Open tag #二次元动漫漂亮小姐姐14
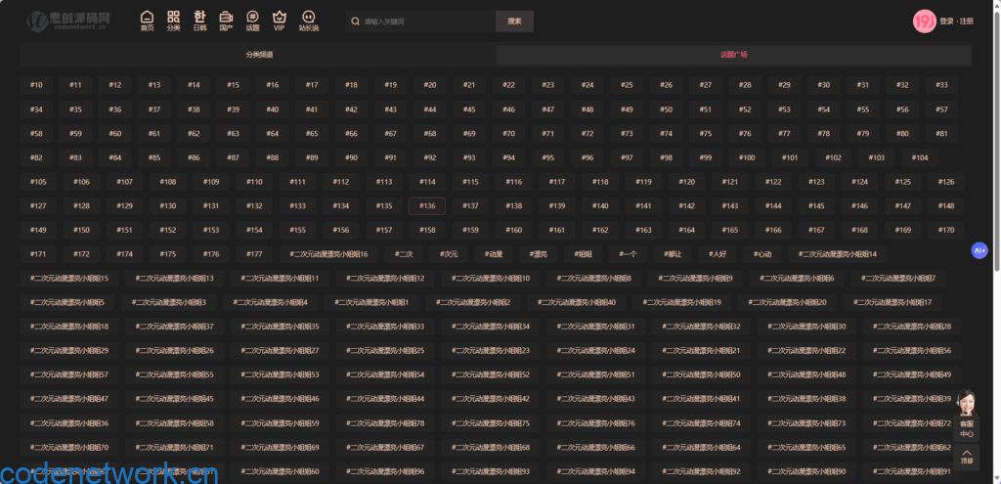 pyautogui.click(x=838, y=254)
